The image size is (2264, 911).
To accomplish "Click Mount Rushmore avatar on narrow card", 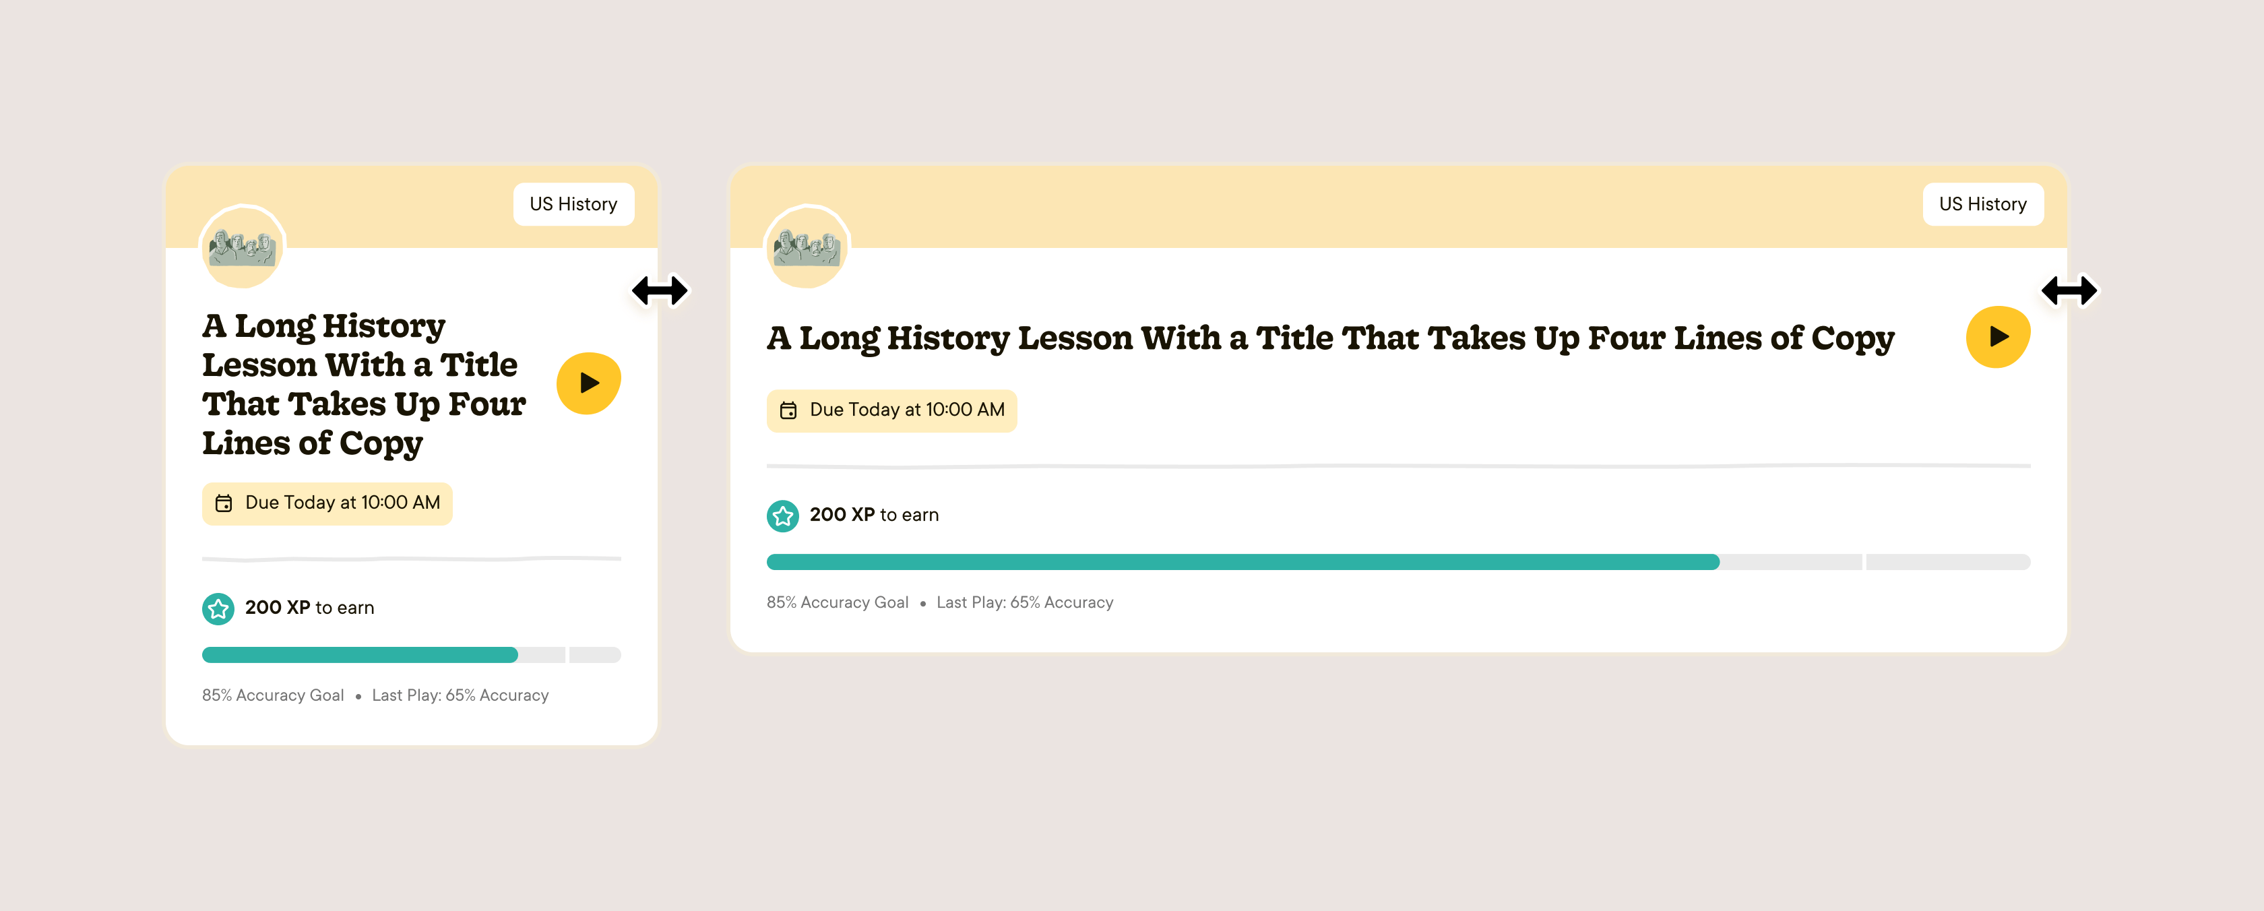I will [243, 247].
